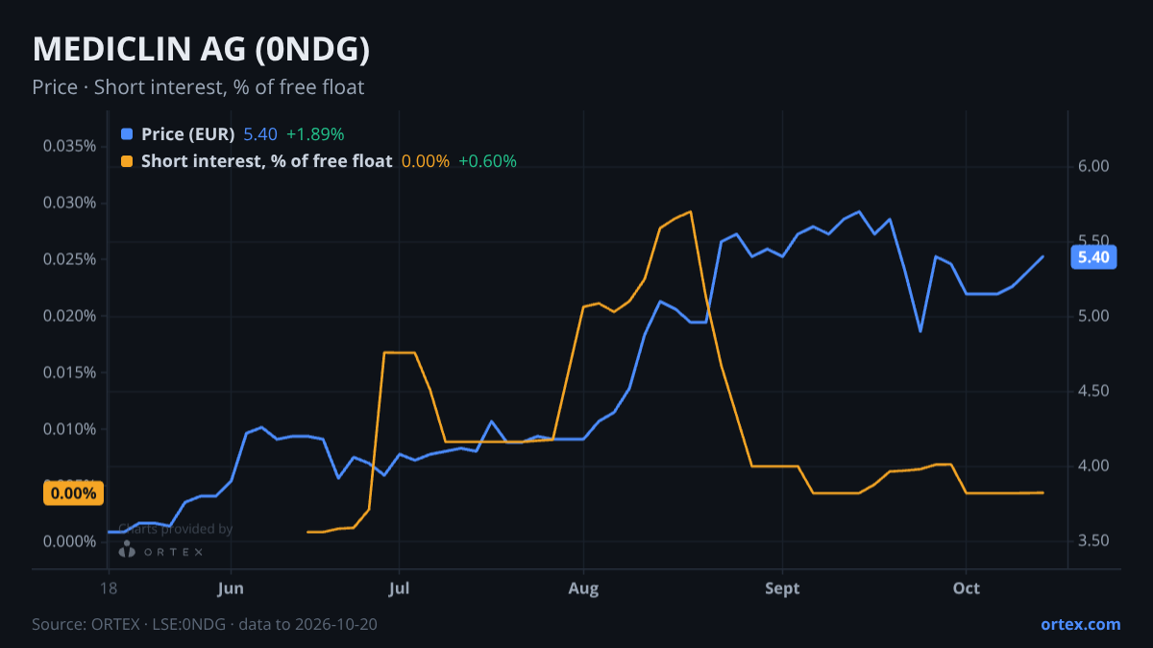Click the 3.50 right axis label
This screenshot has height=648, width=1153.
coord(1094,541)
